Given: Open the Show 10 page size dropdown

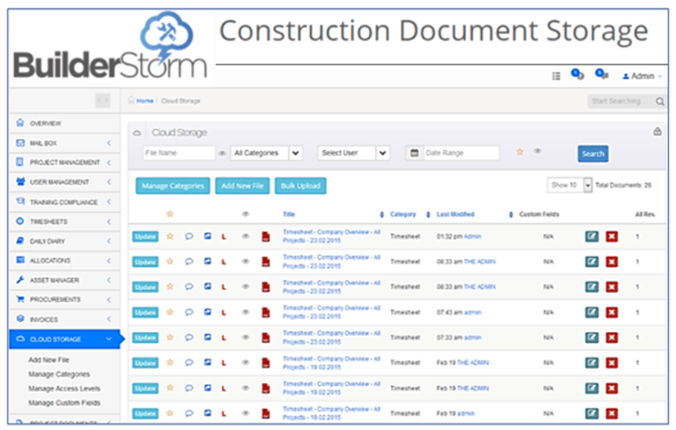Looking at the screenshot, I should [570, 185].
